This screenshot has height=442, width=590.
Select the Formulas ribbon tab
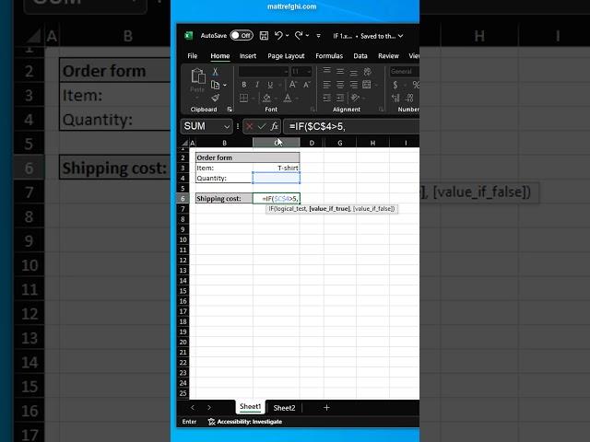point(329,56)
